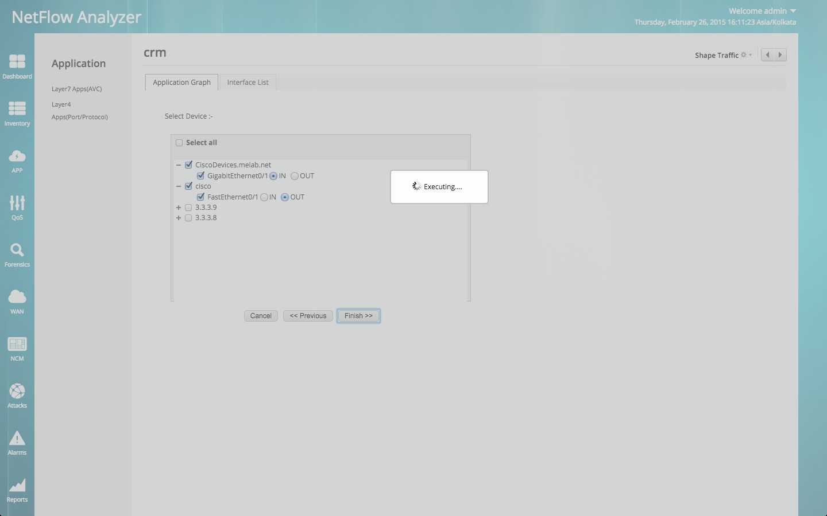Click the NetFlow Analyzer logo title

pos(76,17)
